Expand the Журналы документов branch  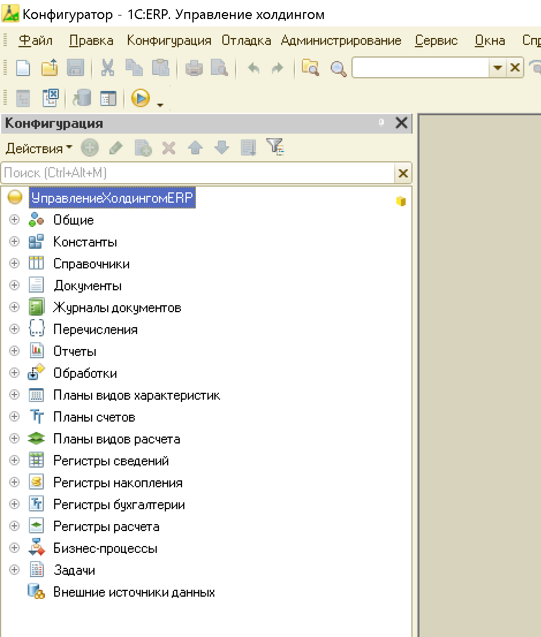[x=14, y=307]
